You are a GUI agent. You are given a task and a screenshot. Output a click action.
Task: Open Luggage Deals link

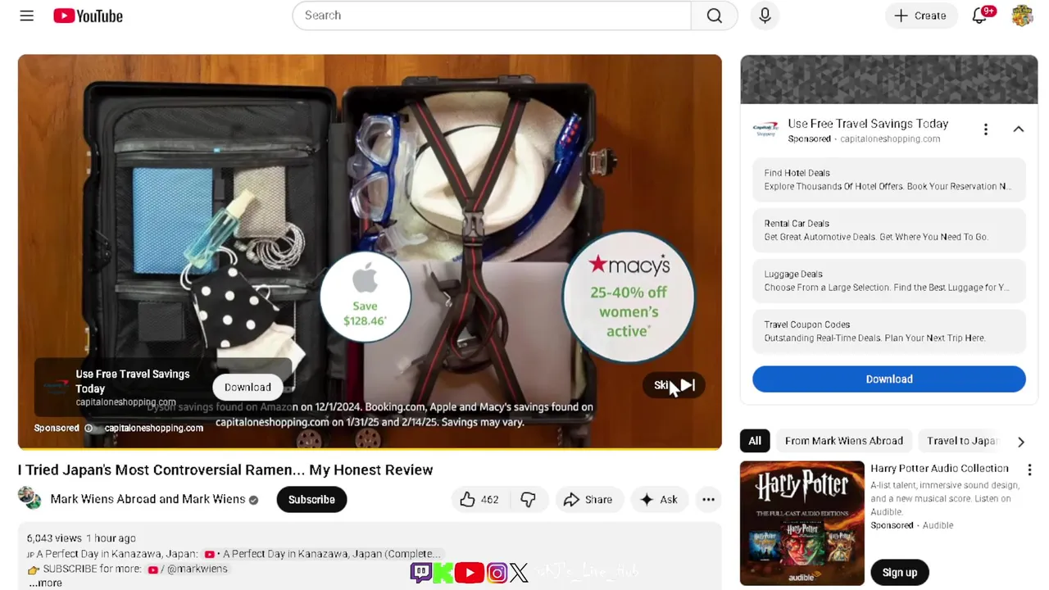click(889, 280)
